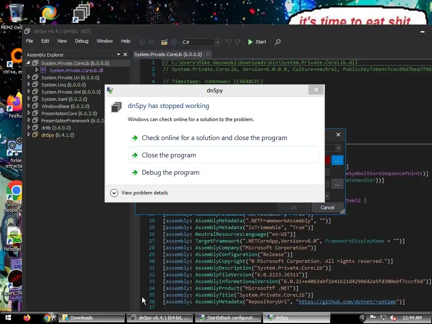Close the System.Private.CoreLib document tab
The width and height of the screenshot is (432, 324).
coord(208,54)
